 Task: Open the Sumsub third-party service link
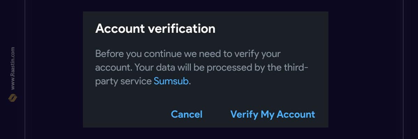point(171,82)
